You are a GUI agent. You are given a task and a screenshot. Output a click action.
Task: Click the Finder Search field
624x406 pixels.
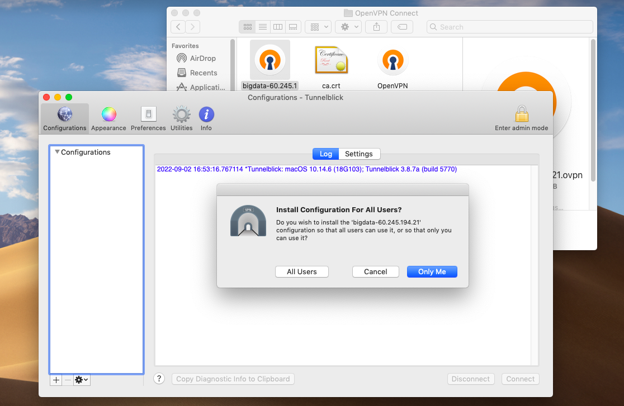coord(510,27)
